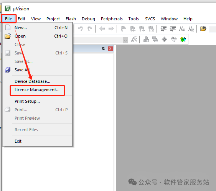The height and width of the screenshot is (191, 216).
Task: Open the Debug menu
Action: pyautogui.click(x=88, y=19)
